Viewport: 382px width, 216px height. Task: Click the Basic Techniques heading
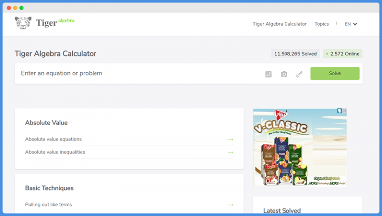point(49,188)
